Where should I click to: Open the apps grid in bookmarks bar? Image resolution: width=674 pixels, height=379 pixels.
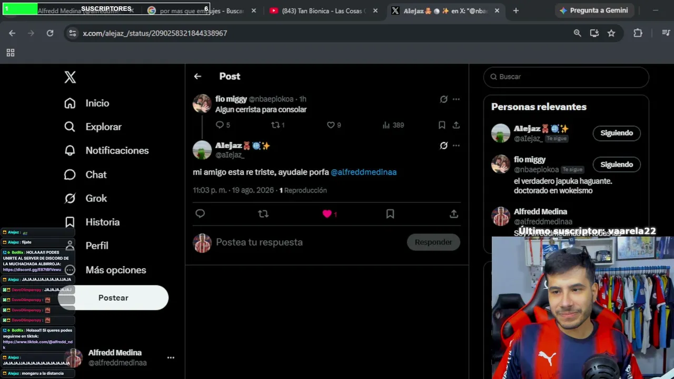coord(11,53)
